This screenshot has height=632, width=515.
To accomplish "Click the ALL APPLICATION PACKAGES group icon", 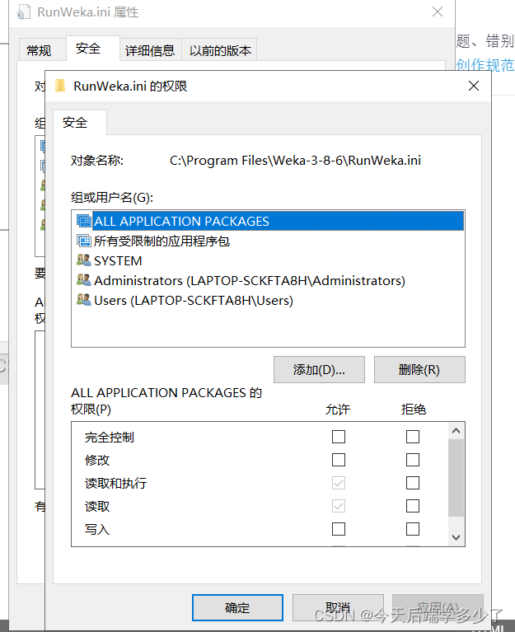I will pyautogui.click(x=84, y=221).
